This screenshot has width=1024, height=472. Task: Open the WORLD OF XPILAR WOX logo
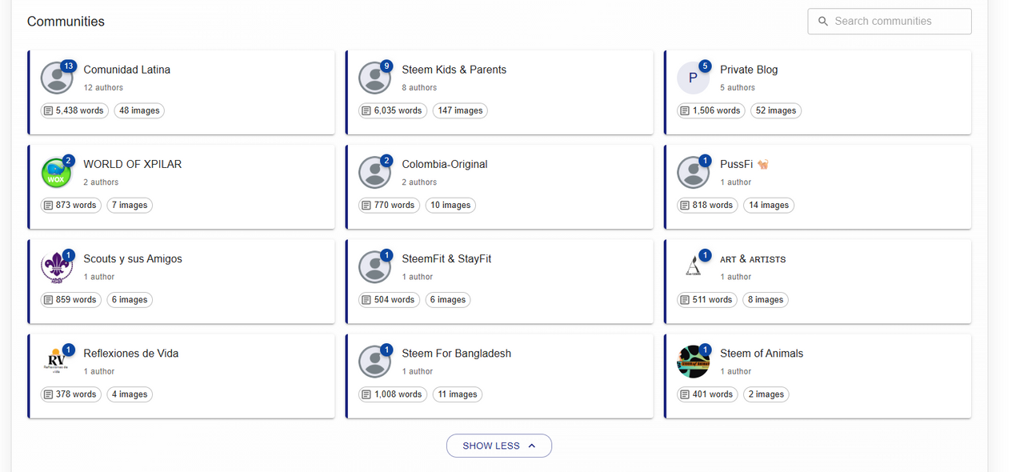pos(57,172)
